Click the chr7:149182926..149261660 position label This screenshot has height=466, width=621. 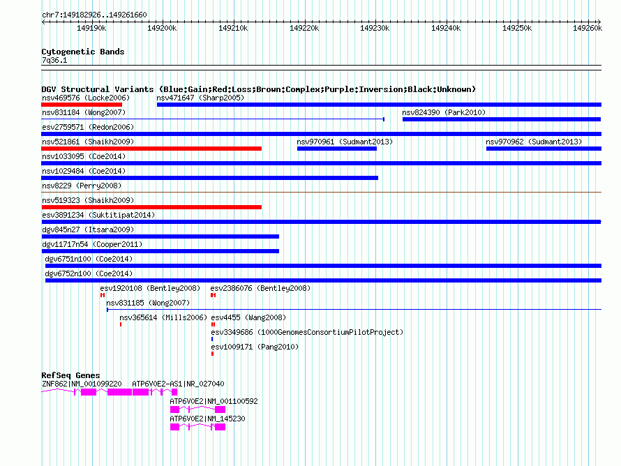(94, 15)
